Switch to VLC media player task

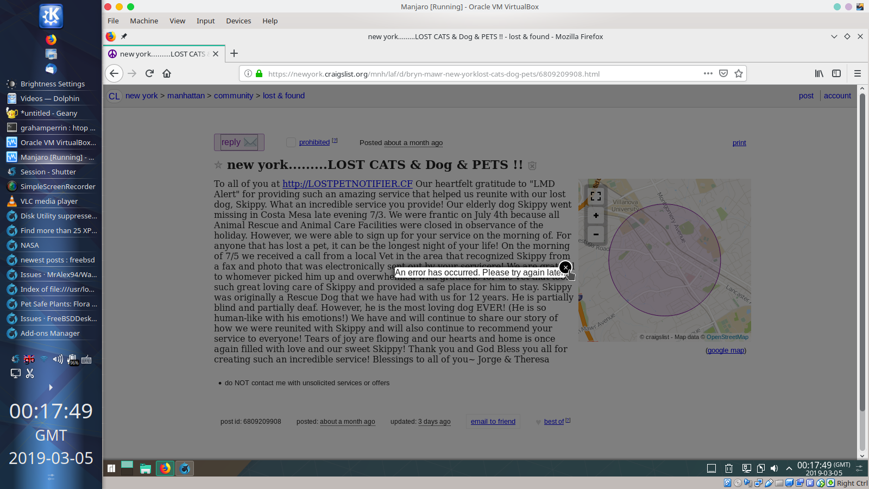tap(51, 201)
